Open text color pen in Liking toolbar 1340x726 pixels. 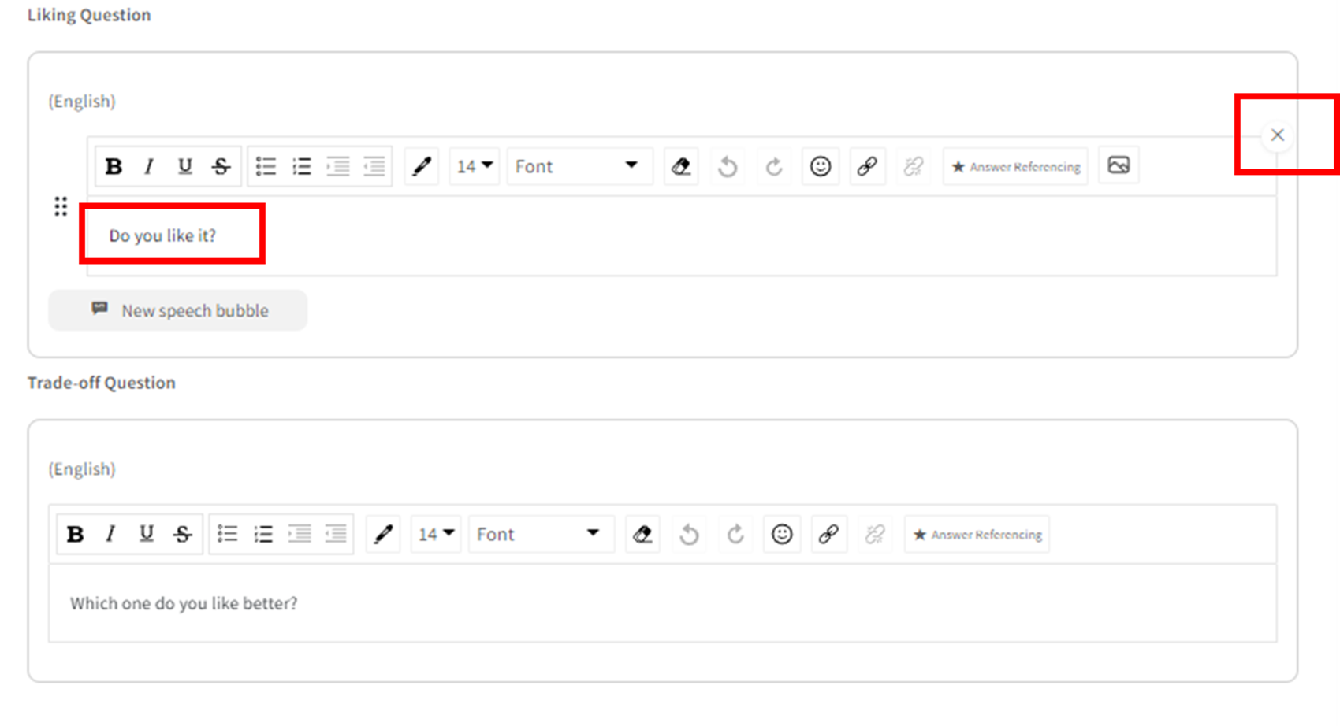pyautogui.click(x=422, y=167)
